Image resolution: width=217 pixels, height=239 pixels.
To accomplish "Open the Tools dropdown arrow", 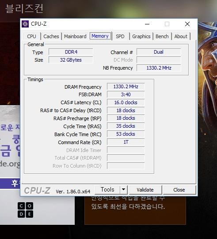I will [123, 190].
